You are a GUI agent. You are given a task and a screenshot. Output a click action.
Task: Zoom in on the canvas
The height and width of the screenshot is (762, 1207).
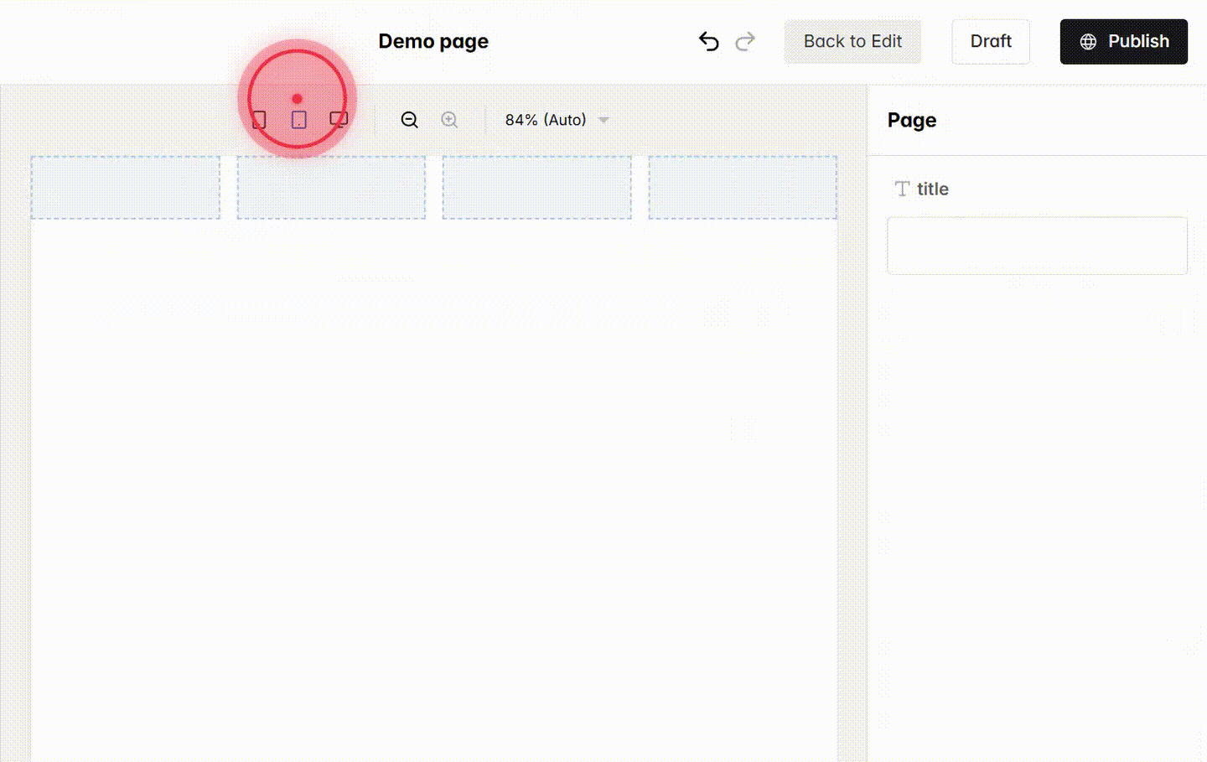point(449,120)
